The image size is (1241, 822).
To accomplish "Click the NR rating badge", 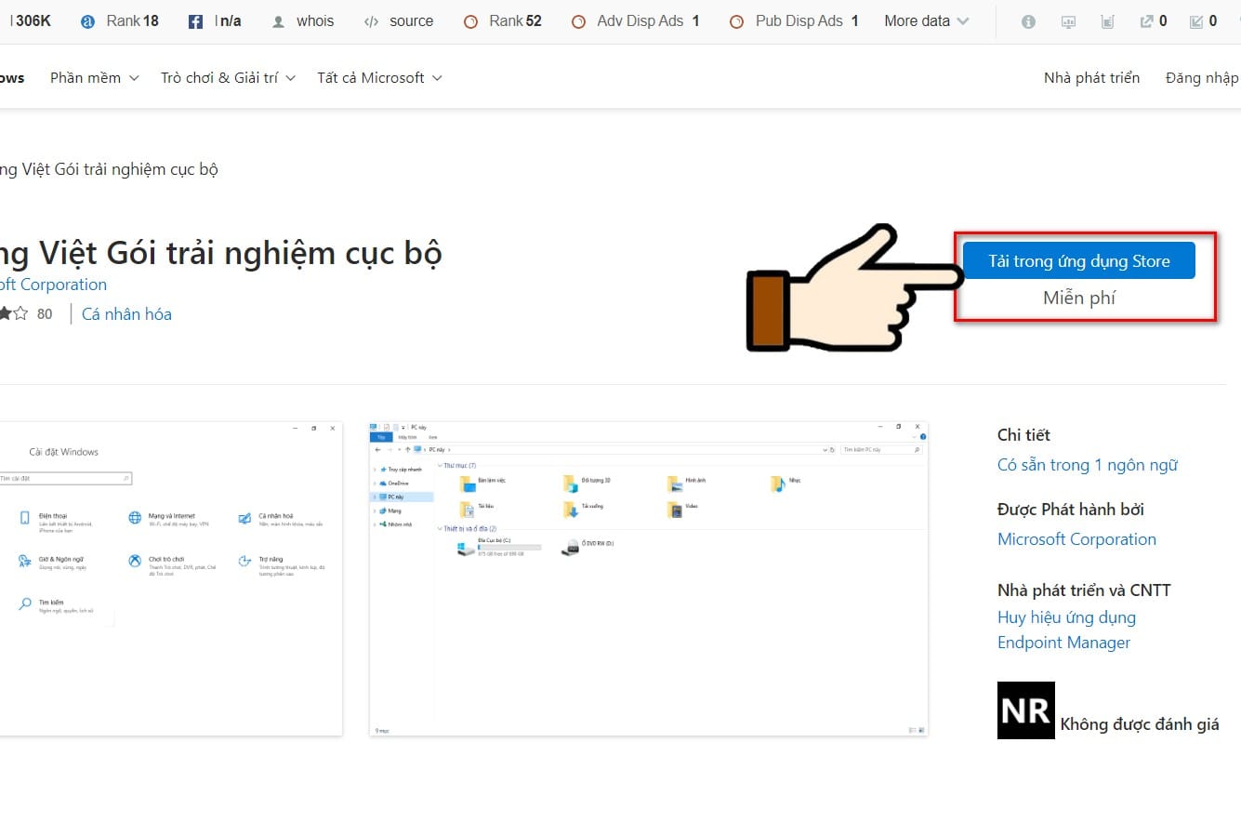I will click(1025, 710).
